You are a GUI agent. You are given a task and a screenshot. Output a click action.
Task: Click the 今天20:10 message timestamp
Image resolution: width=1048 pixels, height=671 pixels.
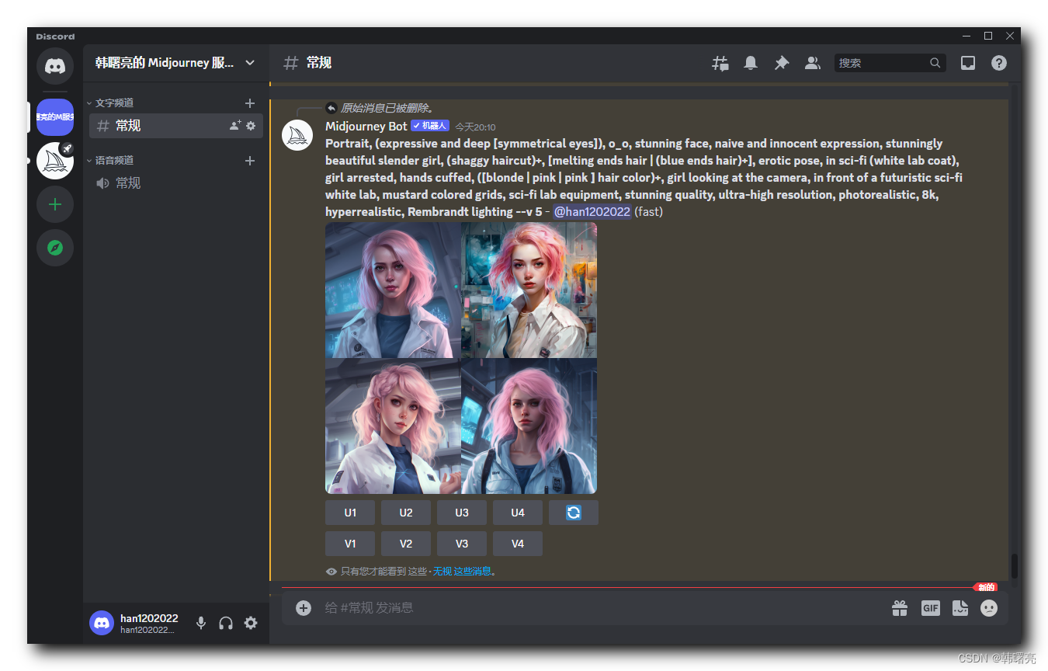(x=475, y=127)
